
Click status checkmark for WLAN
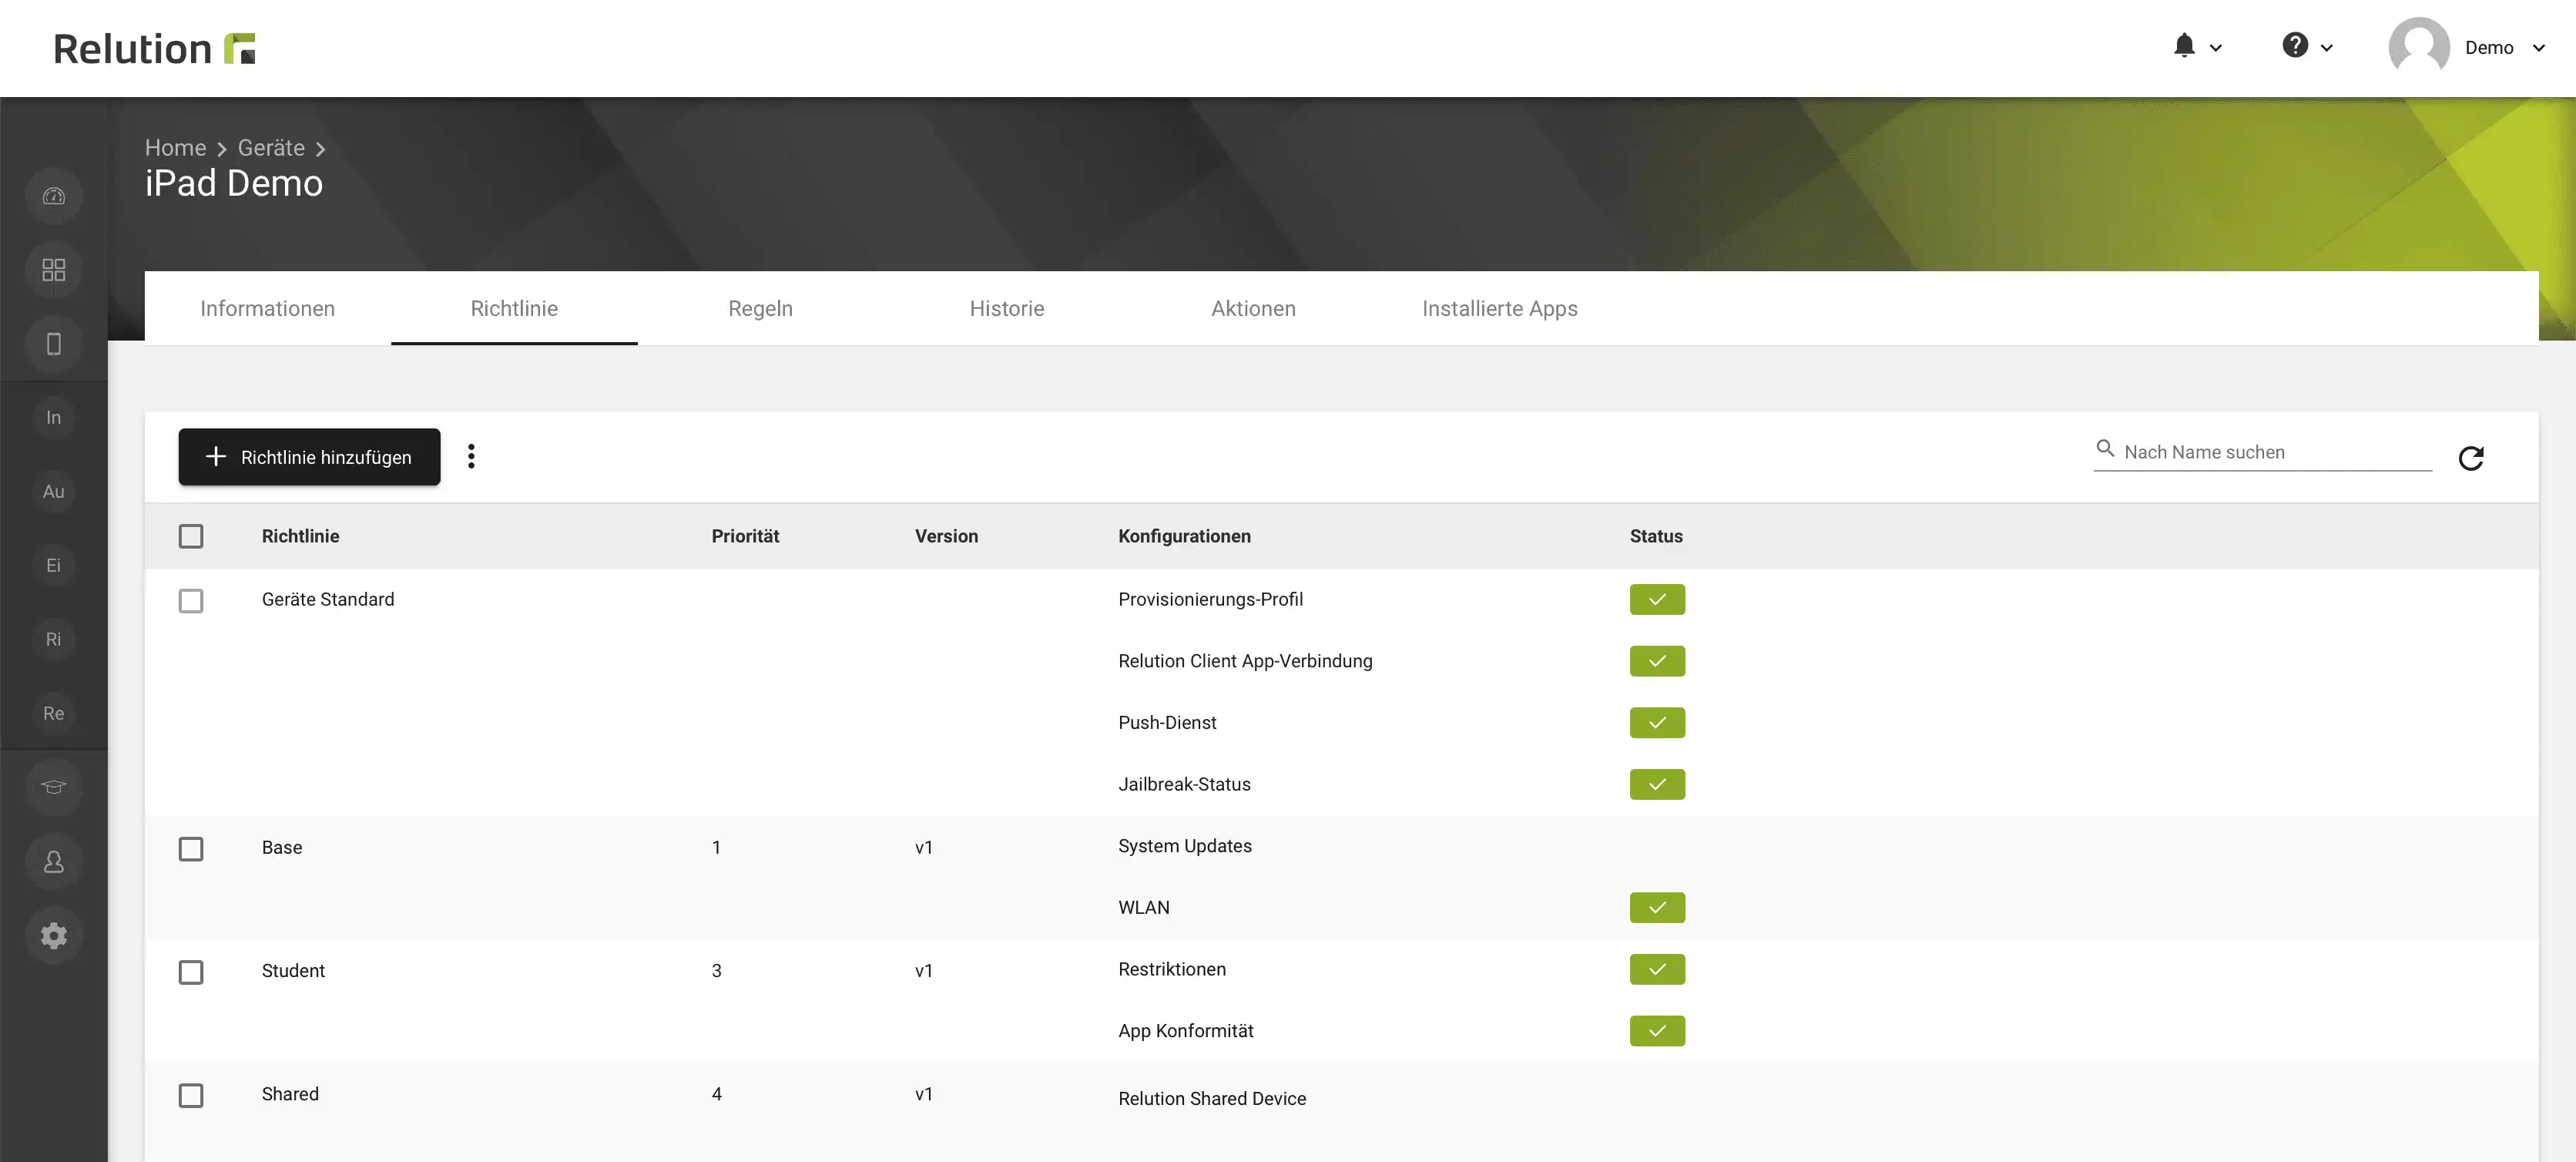pyautogui.click(x=1657, y=908)
